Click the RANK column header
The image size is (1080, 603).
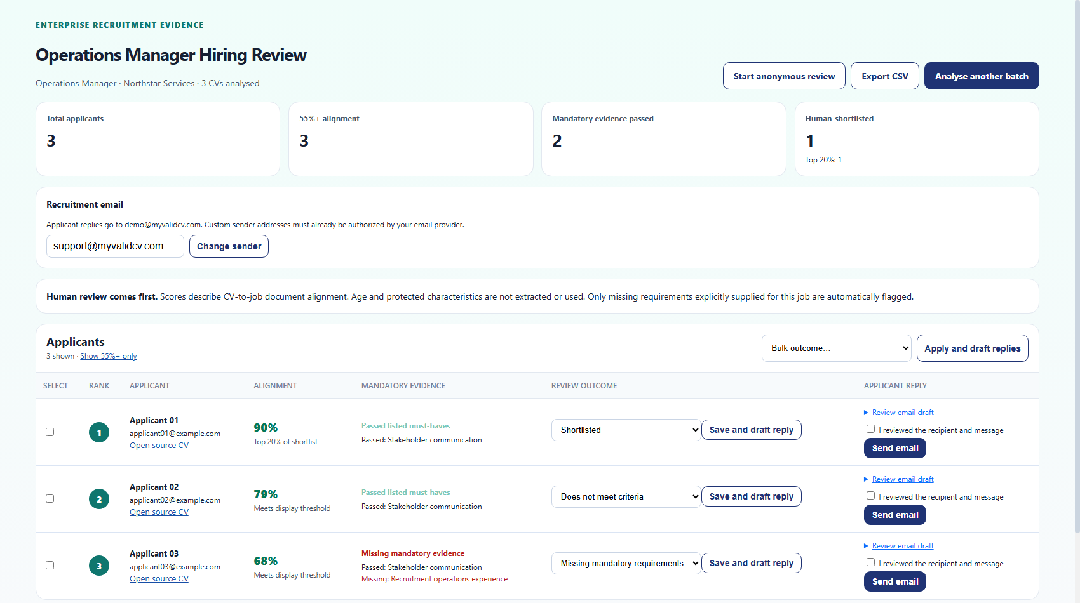tap(99, 386)
